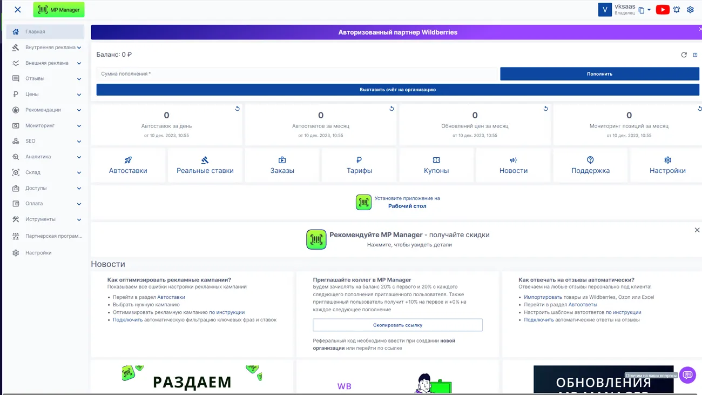The width and height of the screenshot is (702, 395).
Task: Open the Автоставки rocket tile
Action: point(128,165)
